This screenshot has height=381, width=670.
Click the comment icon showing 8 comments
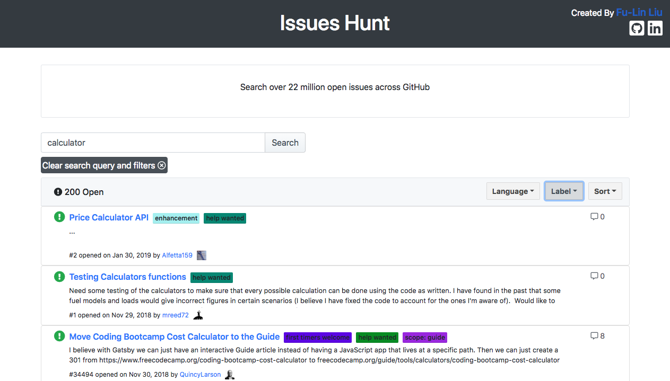click(594, 335)
